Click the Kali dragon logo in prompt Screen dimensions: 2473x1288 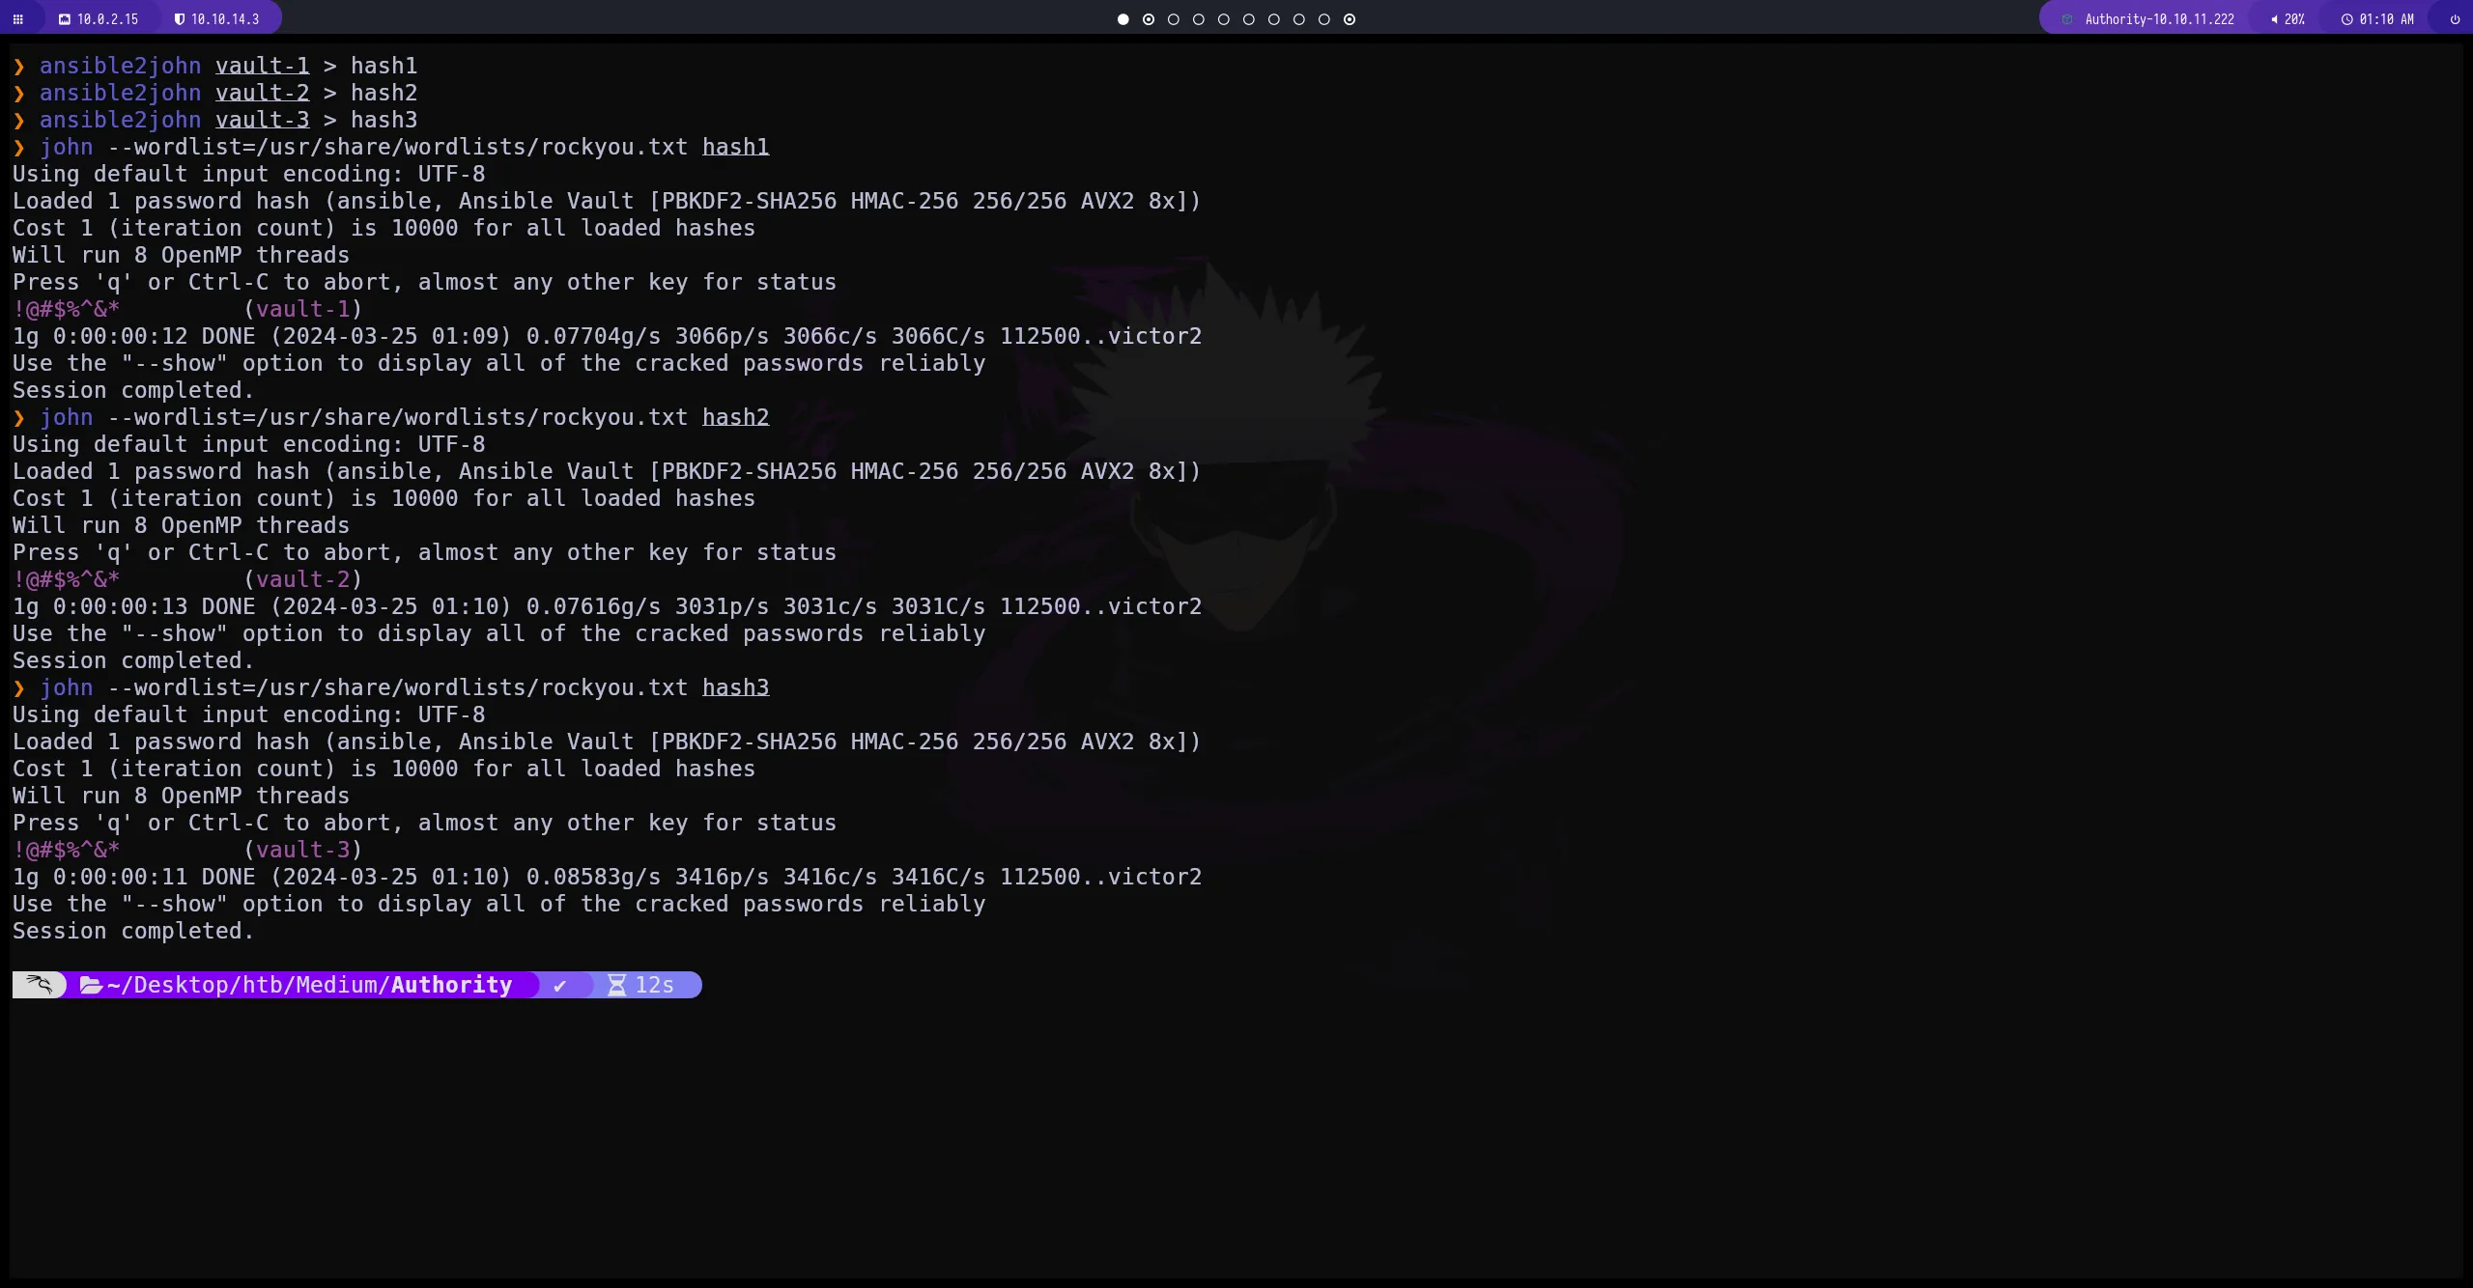(x=40, y=985)
